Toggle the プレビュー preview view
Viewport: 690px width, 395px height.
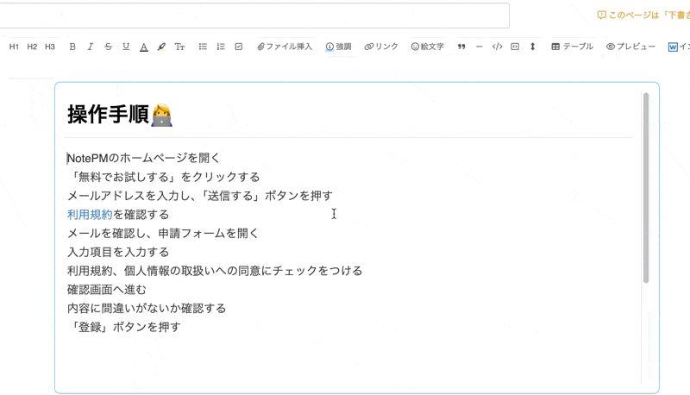tap(630, 47)
